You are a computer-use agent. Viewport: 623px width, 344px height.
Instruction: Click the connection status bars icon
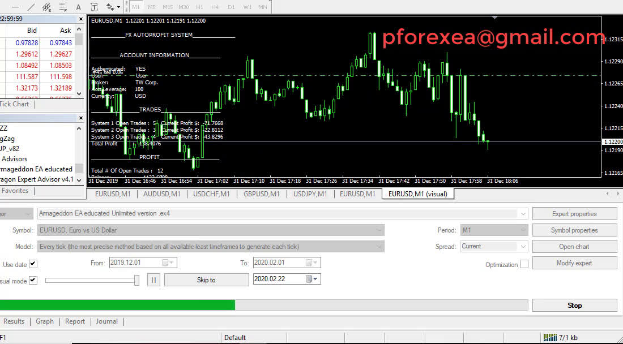click(549, 338)
